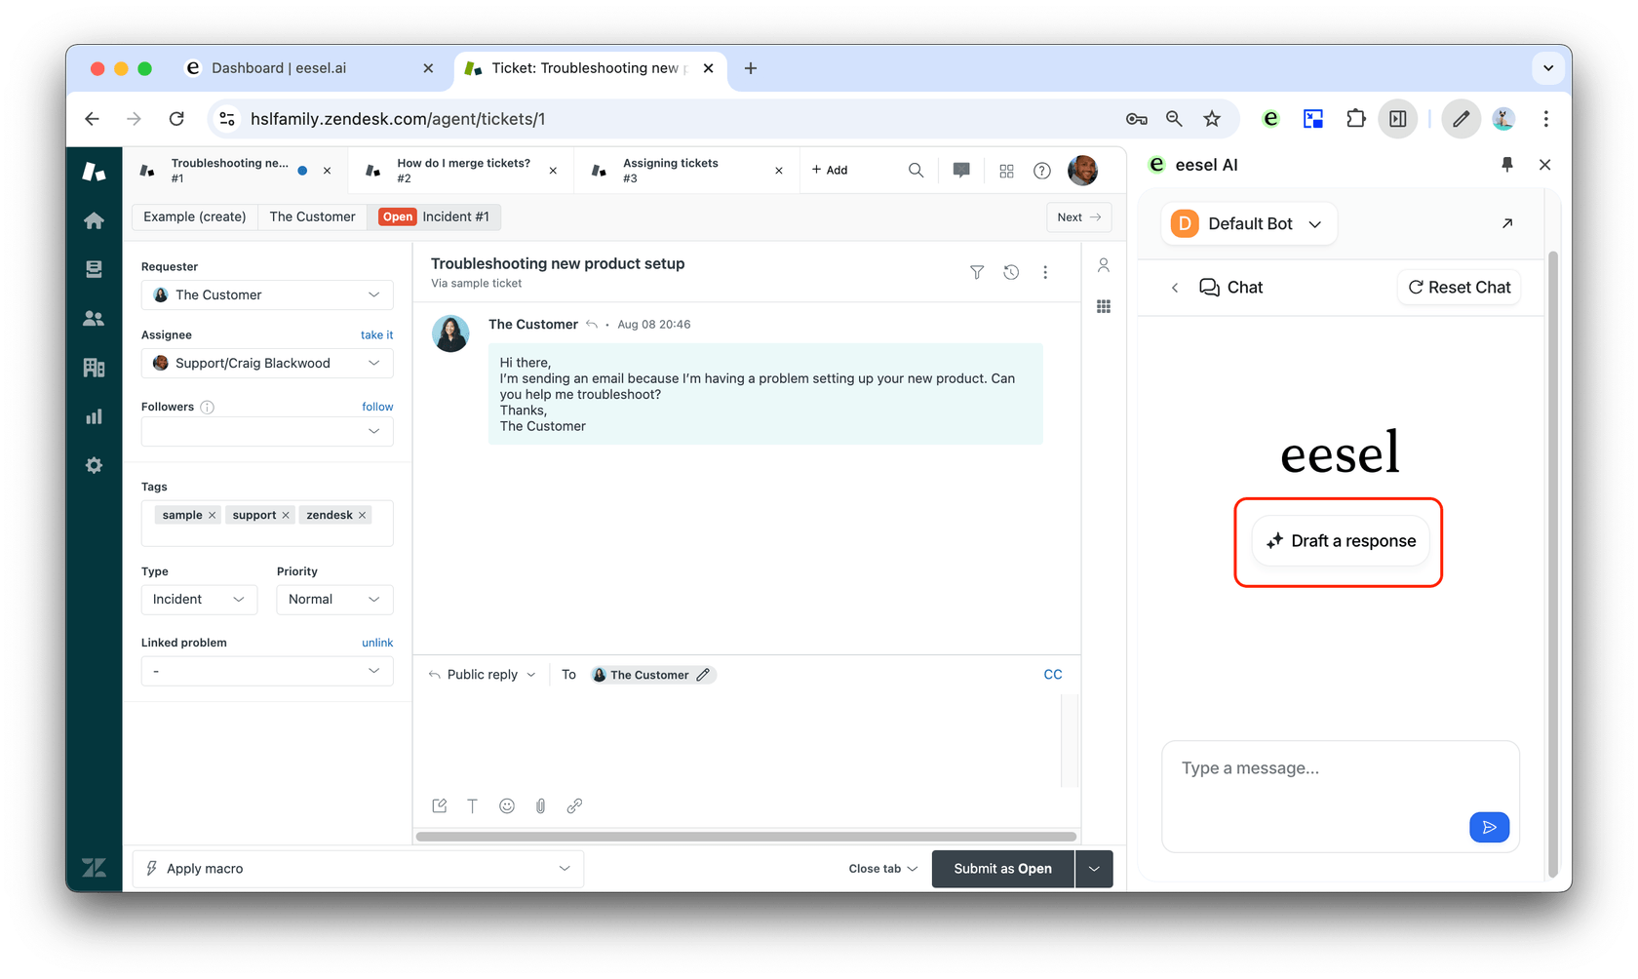Click the horizontal scrollbar below reply editor
This screenshot has height=979, width=1638.
746,837
